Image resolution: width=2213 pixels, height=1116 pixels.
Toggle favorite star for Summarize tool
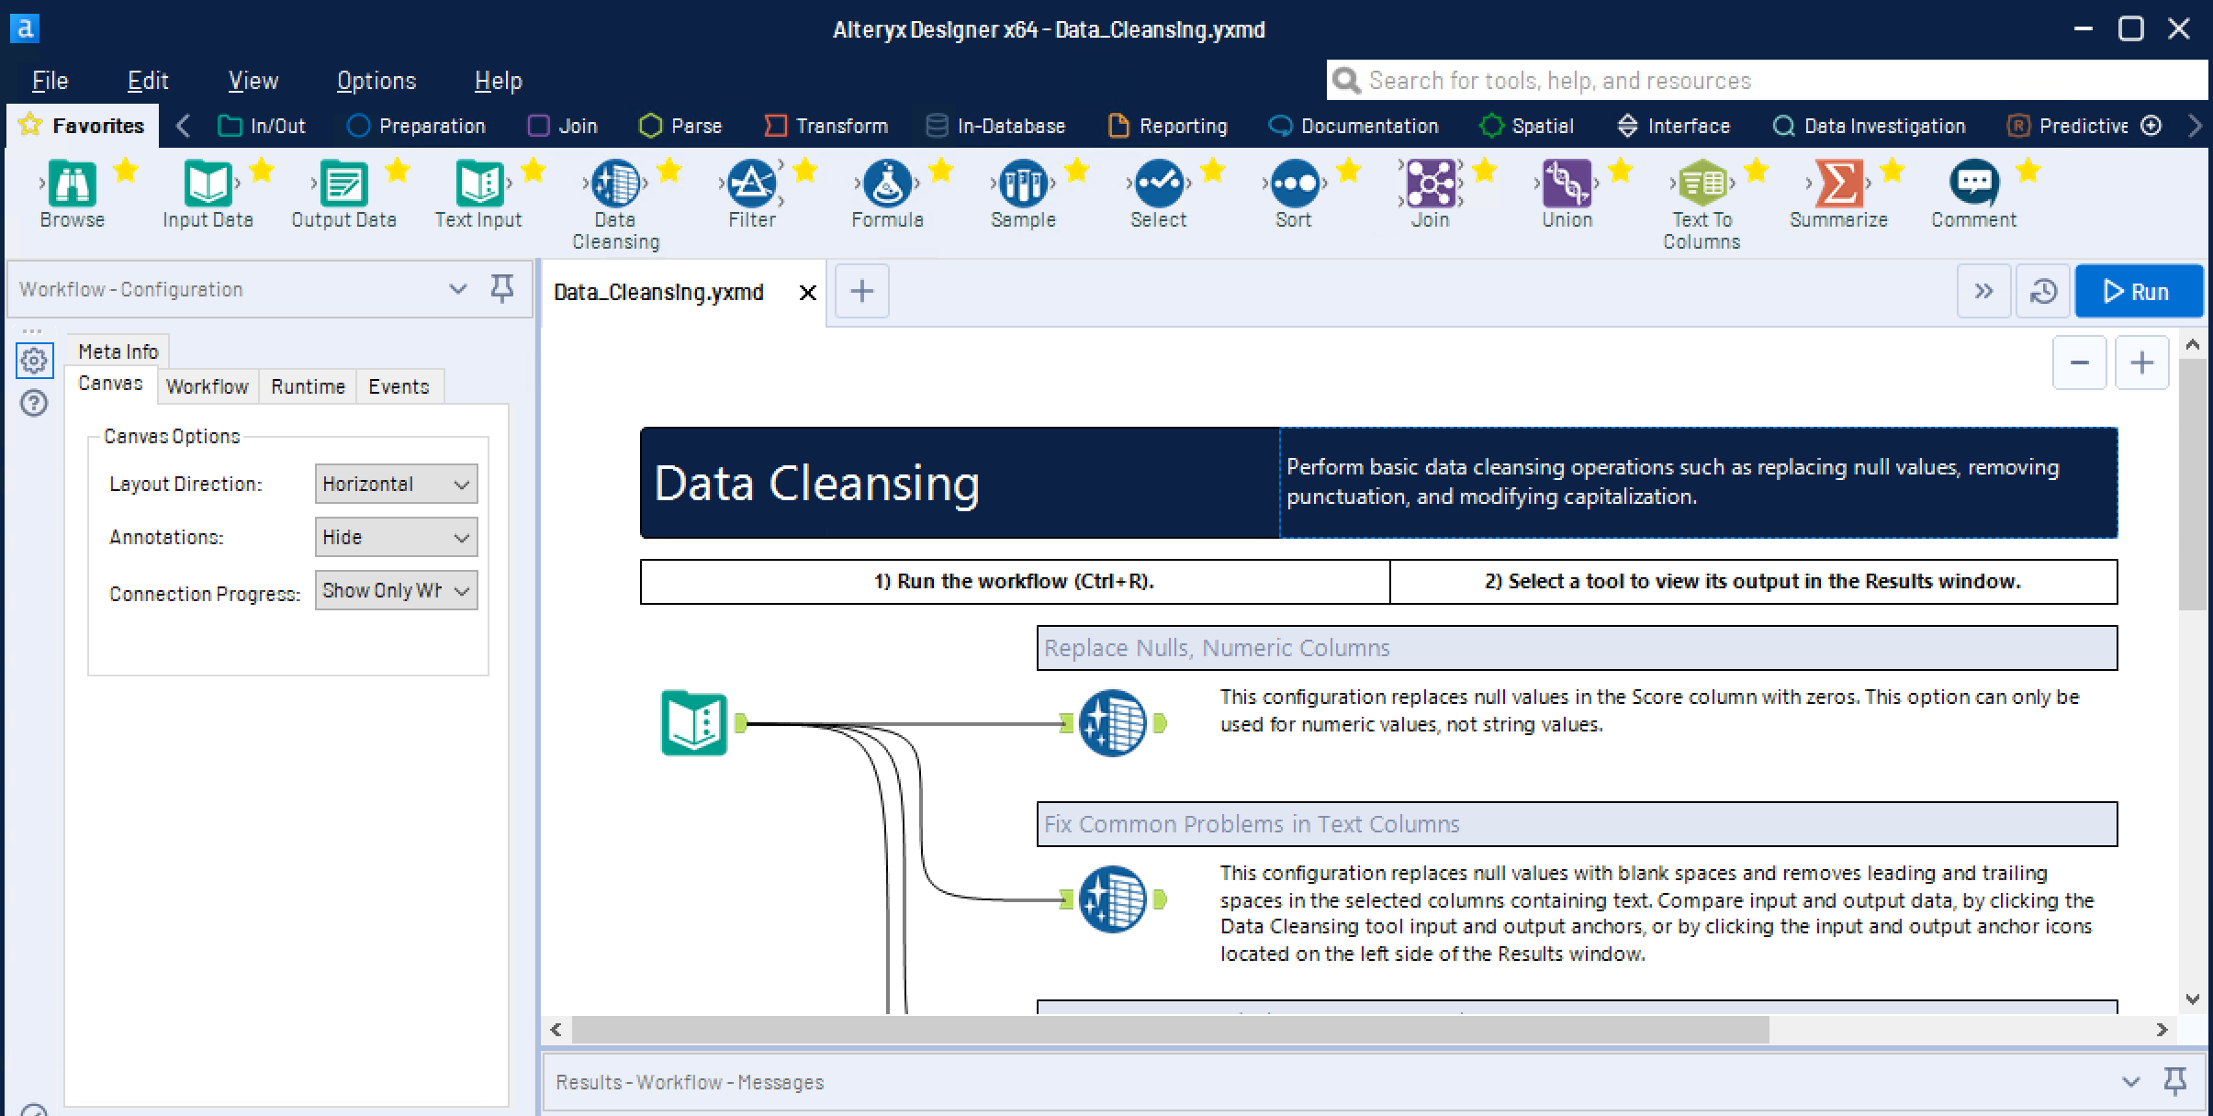tap(1893, 170)
